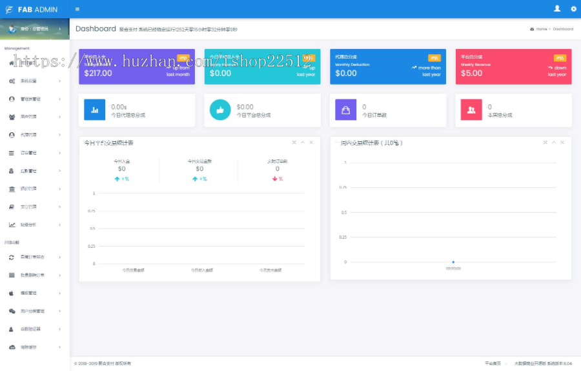Expand the admin identity chevron in sidebar
Screen dimensions: 581x371
[59, 29]
